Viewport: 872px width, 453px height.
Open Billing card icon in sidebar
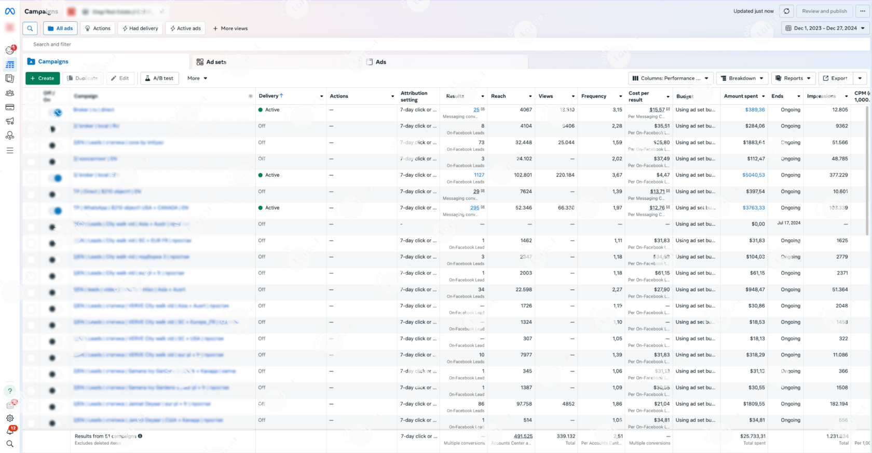(10, 108)
